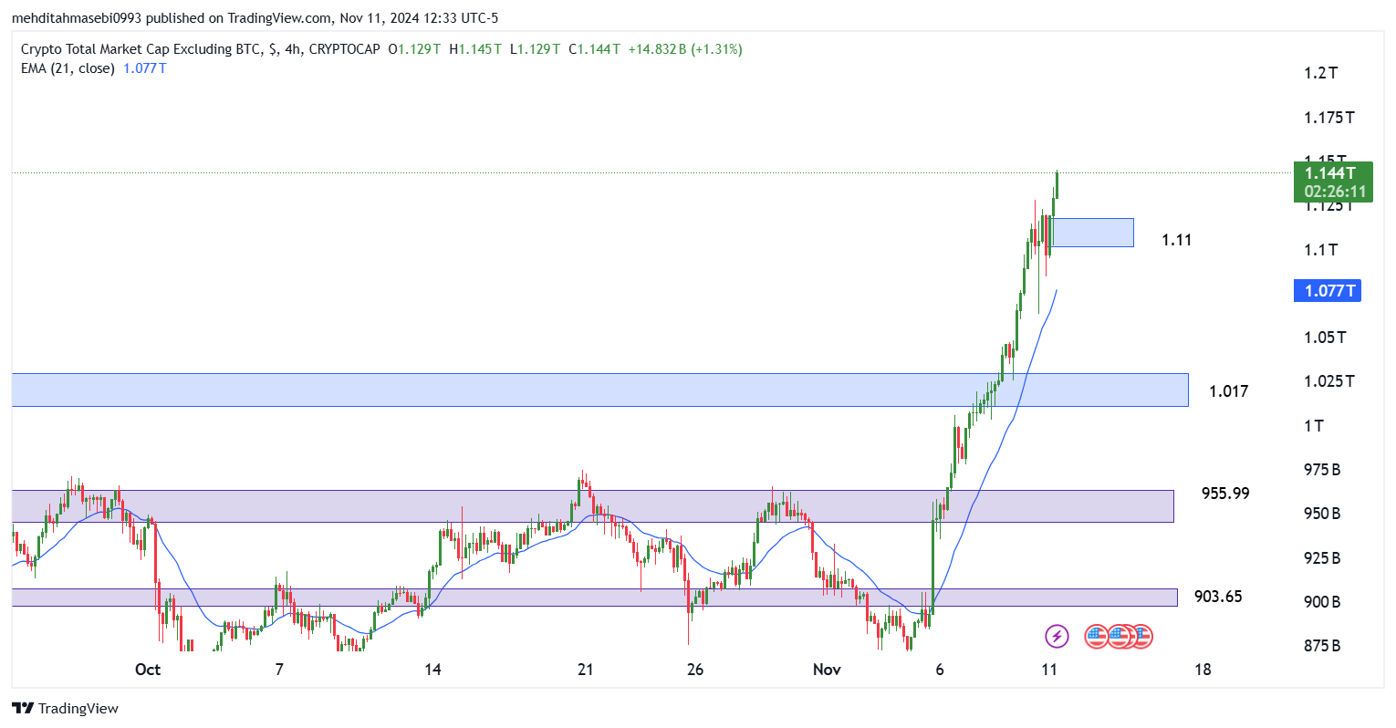Select the green 1.144T current price label
Viewport: 1396px width, 728px height.
(x=1333, y=182)
